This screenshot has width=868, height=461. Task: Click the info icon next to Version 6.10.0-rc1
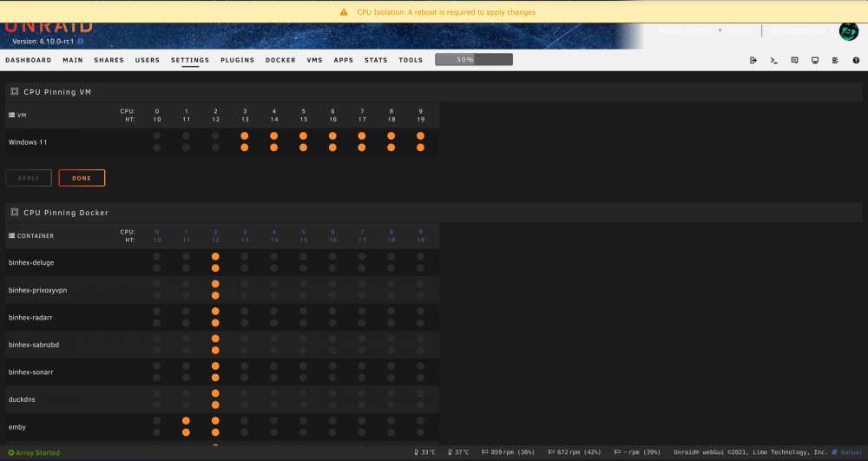point(81,42)
